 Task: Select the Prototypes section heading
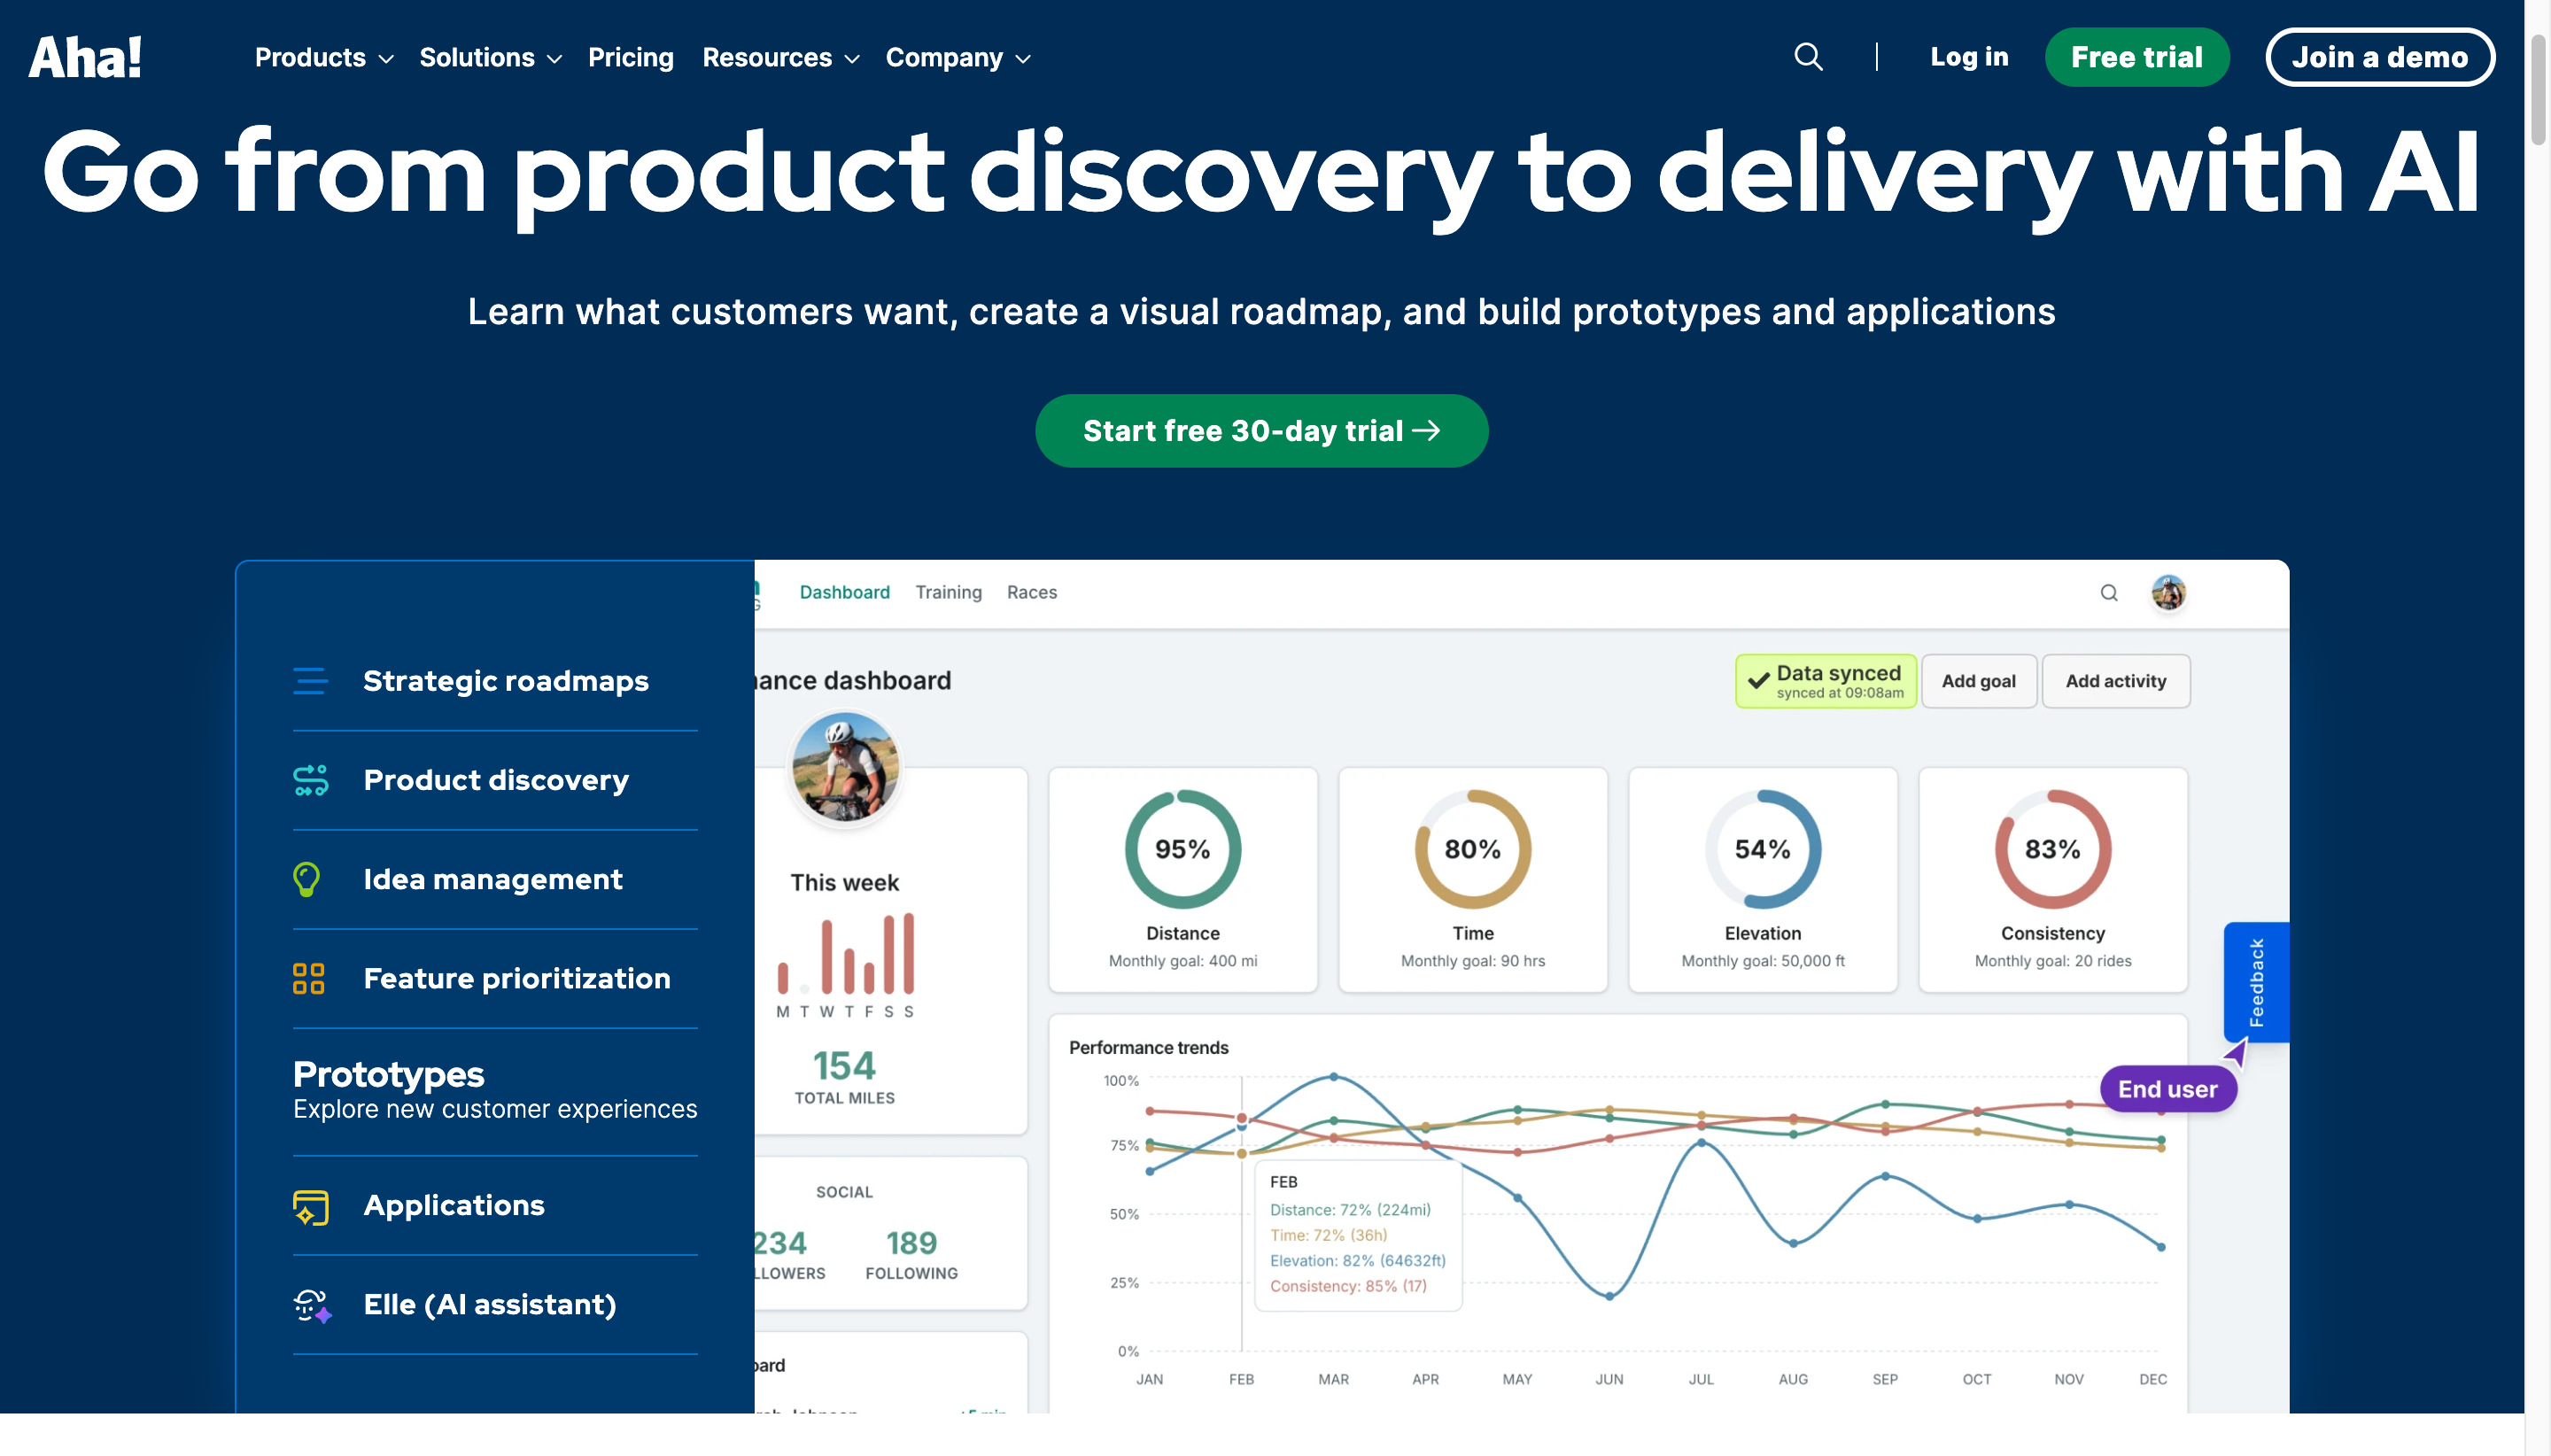[388, 1074]
